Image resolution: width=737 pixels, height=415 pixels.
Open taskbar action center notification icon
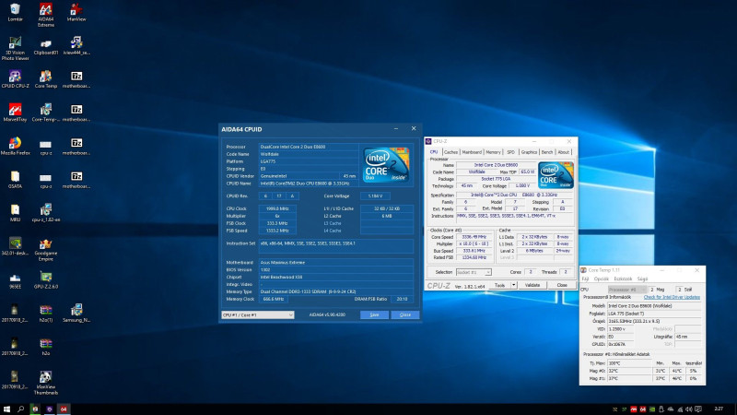[698, 409]
